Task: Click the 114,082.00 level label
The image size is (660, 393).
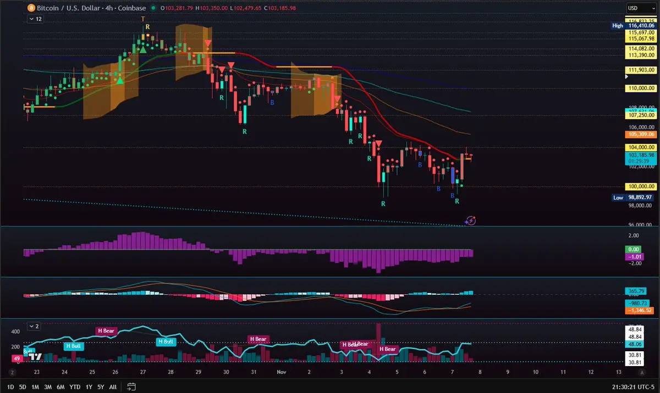Action: click(642, 49)
